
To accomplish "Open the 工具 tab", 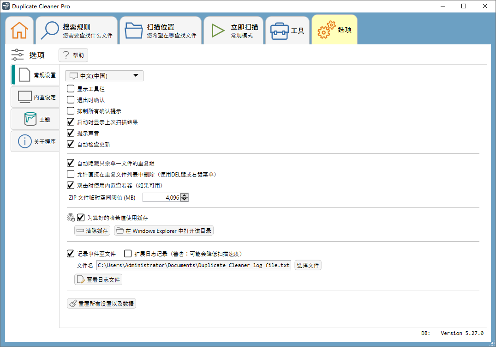I will 287,30.
